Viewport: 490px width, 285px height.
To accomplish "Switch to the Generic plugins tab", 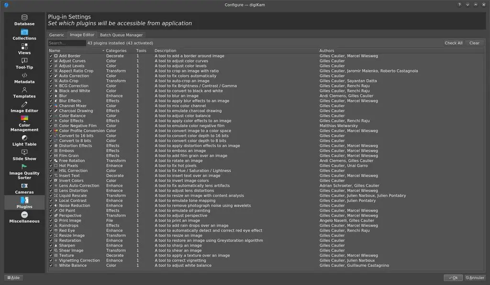I will pyautogui.click(x=56, y=34).
